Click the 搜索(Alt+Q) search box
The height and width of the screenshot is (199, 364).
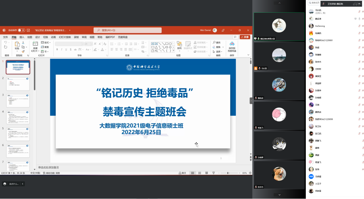pos(128,30)
